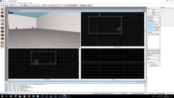This screenshot has width=174, height=98.
Task: Click the toEntity move selected button
Action: click(158, 53)
